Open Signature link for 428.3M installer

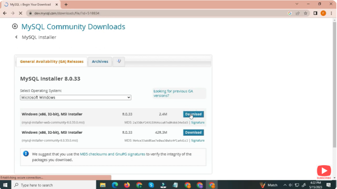click(198, 140)
